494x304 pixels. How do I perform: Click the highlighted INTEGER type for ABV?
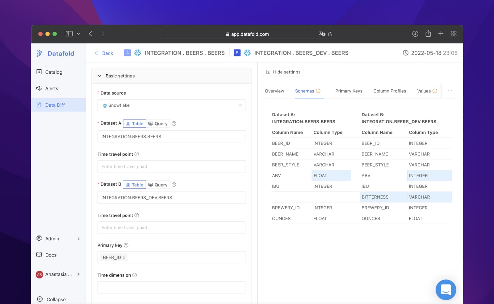[x=429, y=175]
